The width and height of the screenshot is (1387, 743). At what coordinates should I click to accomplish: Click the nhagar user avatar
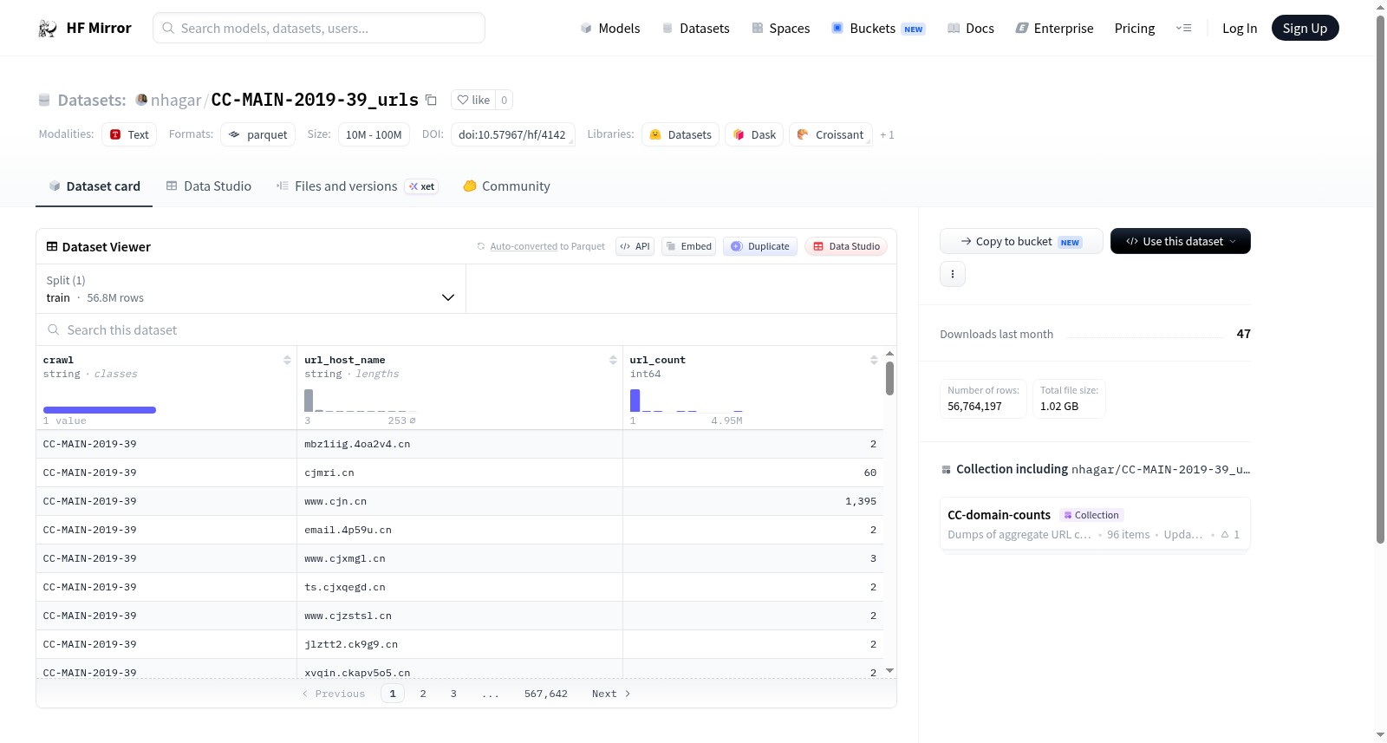[x=141, y=100]
